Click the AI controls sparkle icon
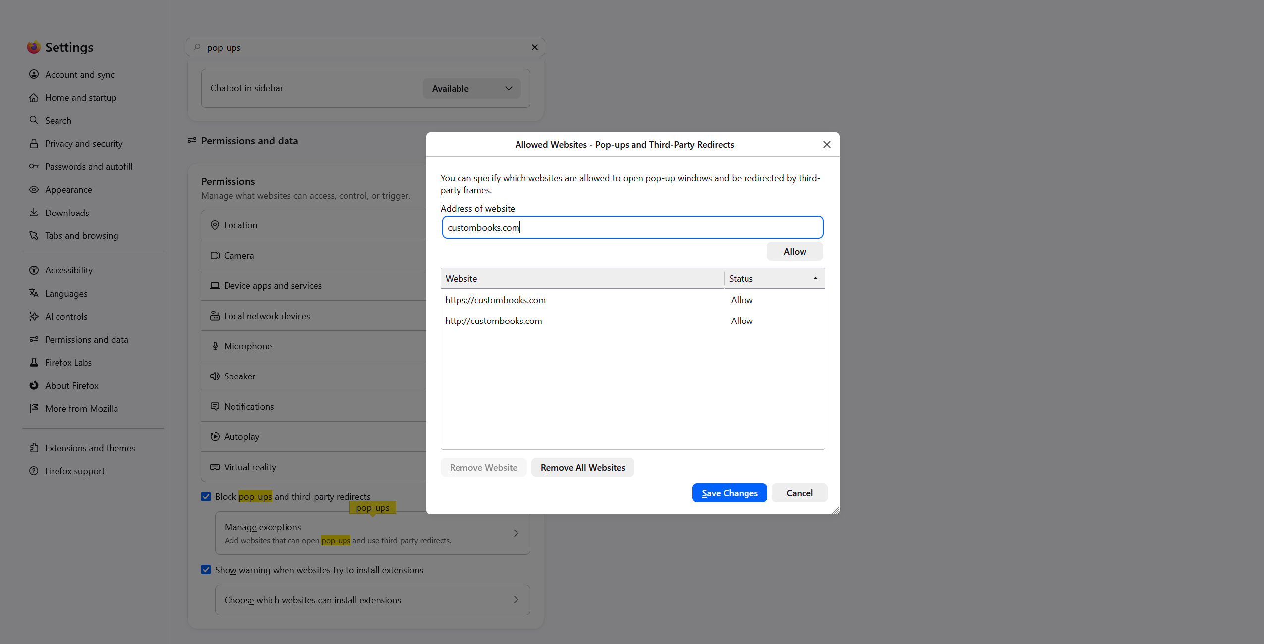 click(x=34, y=317)
